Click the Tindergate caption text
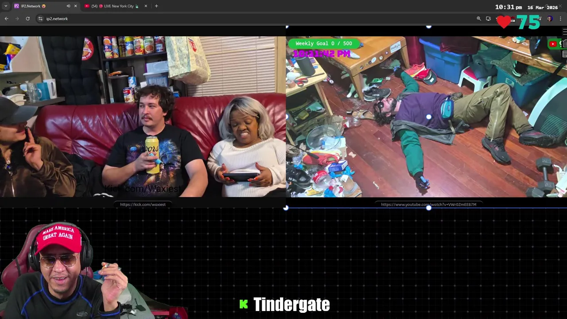The height and width of the screenshot is (319, 567). (x=291, y=304)
